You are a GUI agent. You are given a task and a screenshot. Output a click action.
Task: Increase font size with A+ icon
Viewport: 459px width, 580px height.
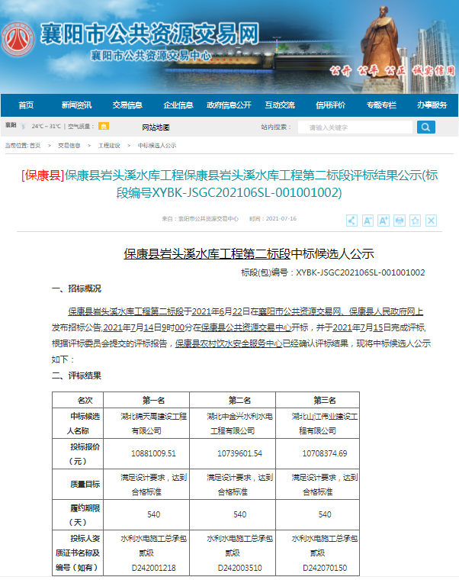click(x=384, y=221)
